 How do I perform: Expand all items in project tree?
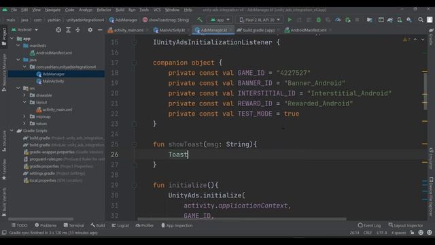tap(68, 30)
